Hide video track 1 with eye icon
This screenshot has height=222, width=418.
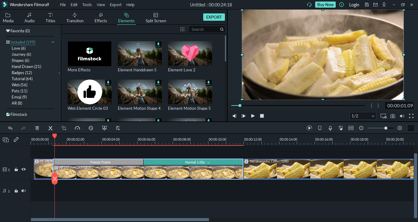coord(24,169)
